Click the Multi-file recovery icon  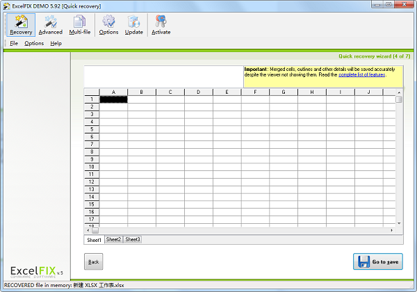(80, 24)
